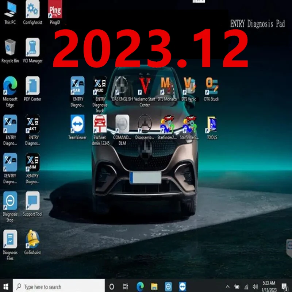This screenshot has width=292, height=292.
Task: Open Cortana from the taskbar
Action: coord(112,287)
